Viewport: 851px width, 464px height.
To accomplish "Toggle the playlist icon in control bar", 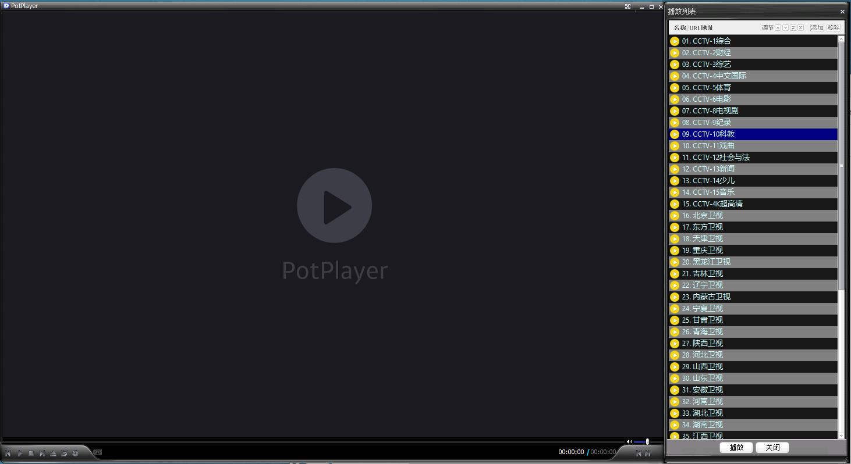I will tap(64, 453).
